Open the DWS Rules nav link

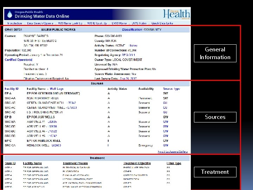139,23
